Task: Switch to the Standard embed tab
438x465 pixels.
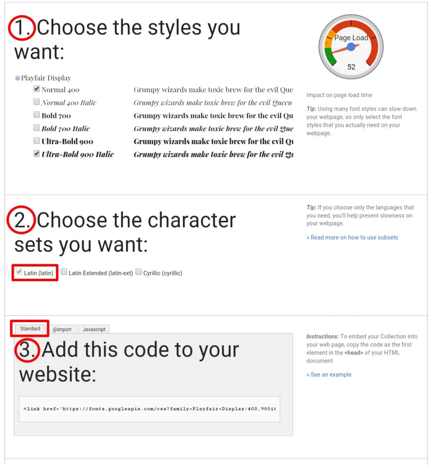Action: [x=30, y=329]
